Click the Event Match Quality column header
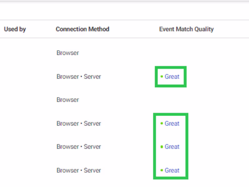The width and height of the screenshot is (249, 187). (186, 29)
